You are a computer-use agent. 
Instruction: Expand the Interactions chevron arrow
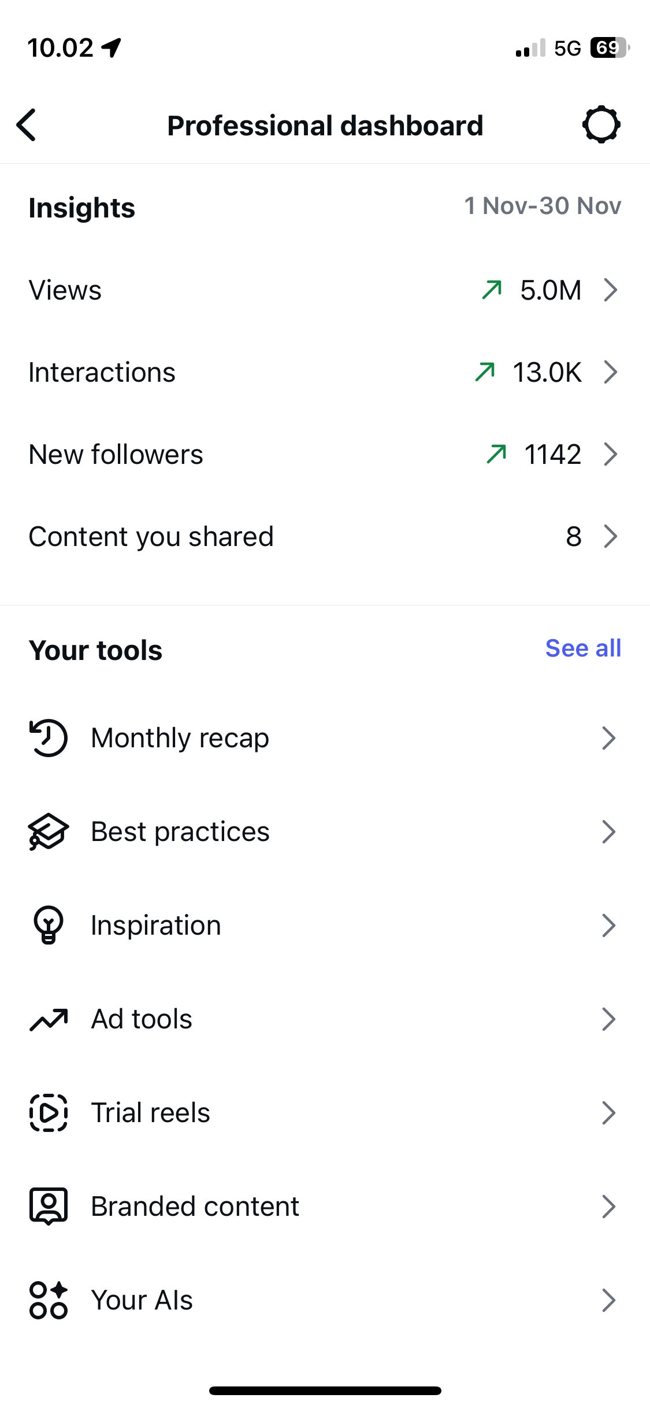tap(610, 372)
